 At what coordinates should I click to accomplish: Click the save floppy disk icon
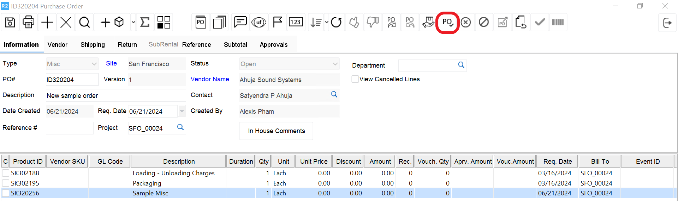(x=10, y=23)
